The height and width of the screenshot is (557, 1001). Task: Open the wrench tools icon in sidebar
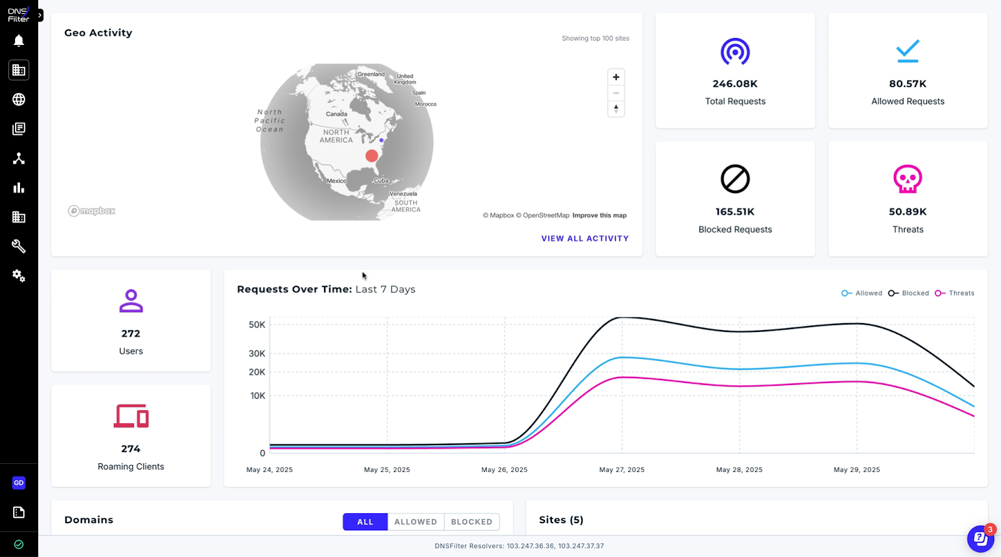(x=19, y=246)
